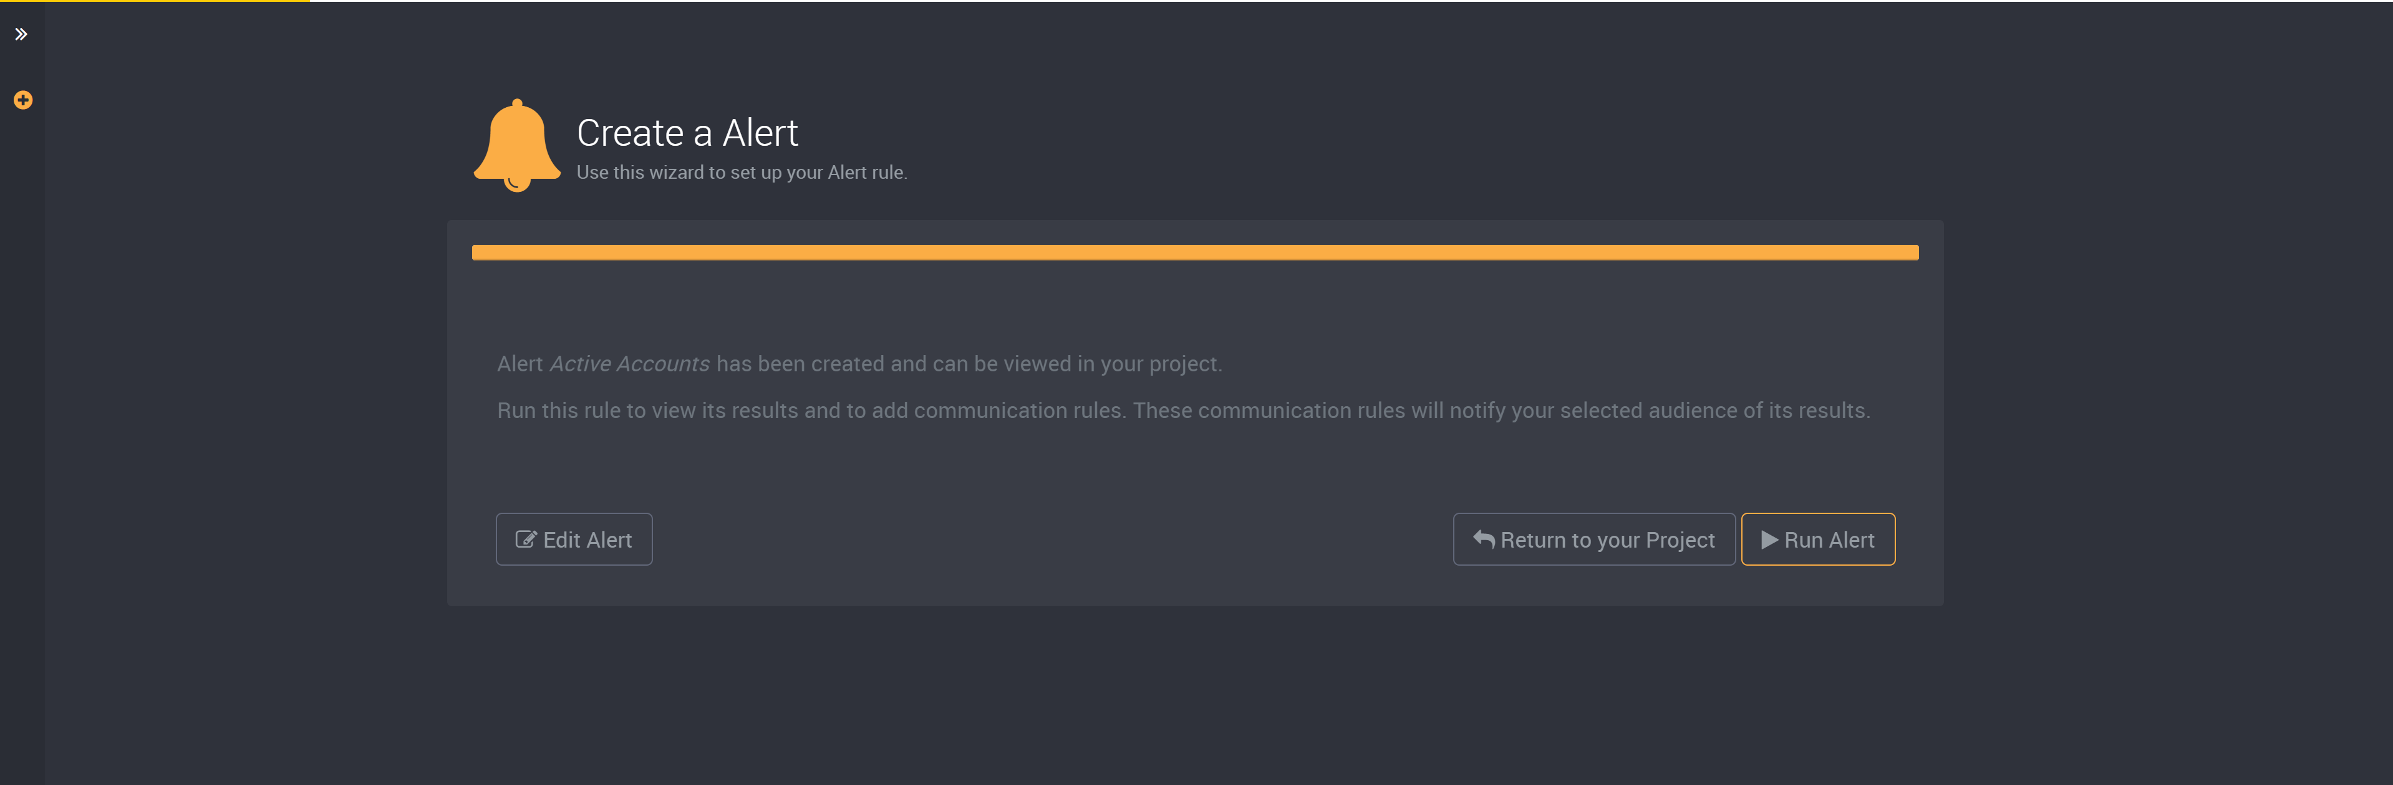2393x785 pixels.
Task: Click the bell icon next to Create a Alert
Action: pyautogui.click(x=518, y=144)
